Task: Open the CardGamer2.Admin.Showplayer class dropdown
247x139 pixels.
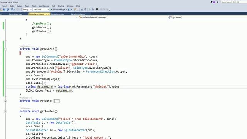Action: point(123,17)
